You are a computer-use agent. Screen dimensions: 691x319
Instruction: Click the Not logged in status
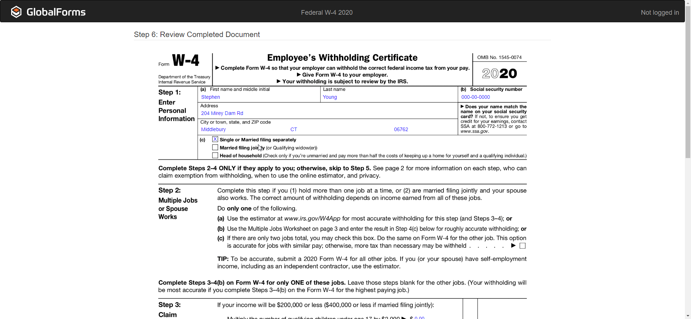[659, 13]
